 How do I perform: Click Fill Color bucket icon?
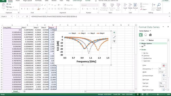click(38, 9)
